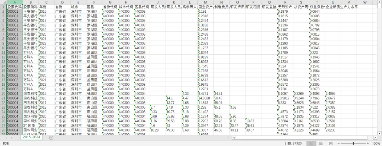382x146 pixels.
Task: Select cell with value 0.1979
Action: click(x=285, y=11)
